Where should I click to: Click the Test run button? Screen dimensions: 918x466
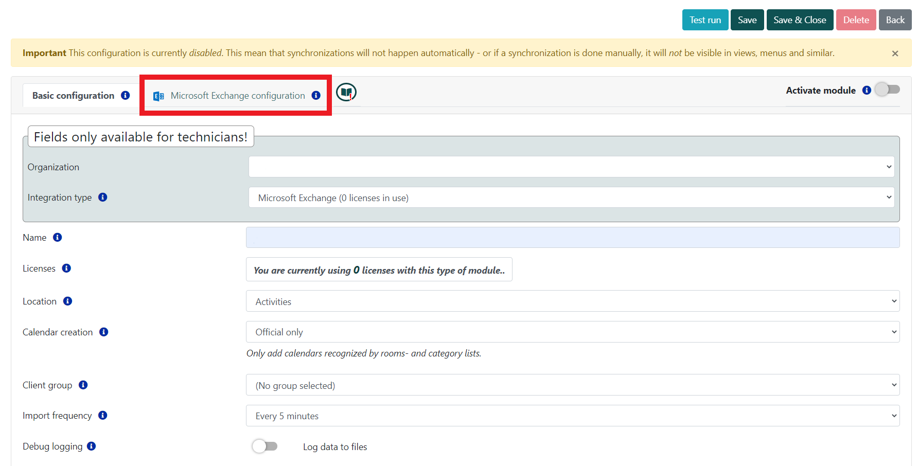tap(705, 20)
